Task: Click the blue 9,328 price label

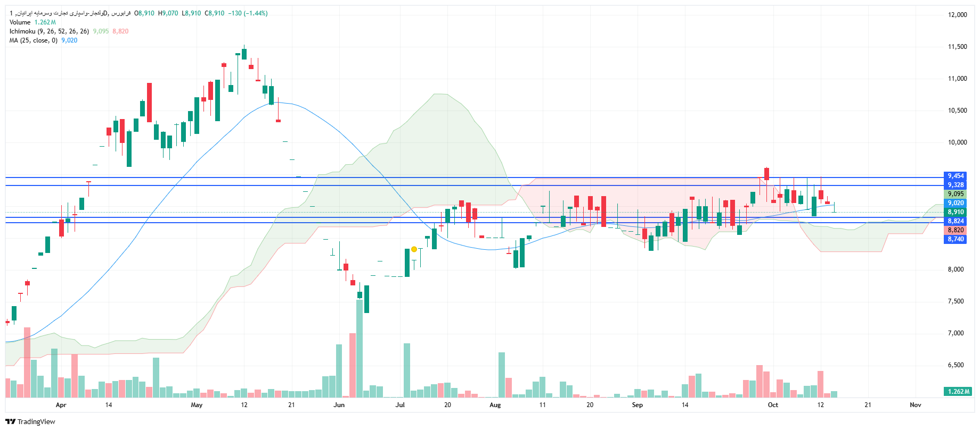Action: (956, 185)
